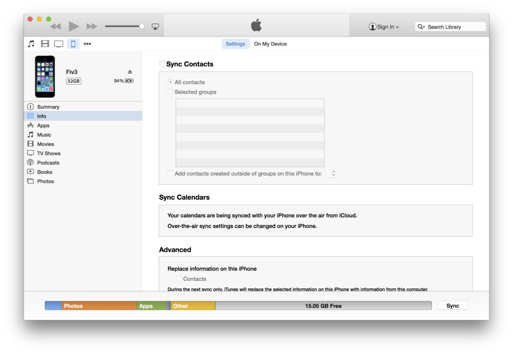Open TV Shows in the sidebar

point(83,153)
